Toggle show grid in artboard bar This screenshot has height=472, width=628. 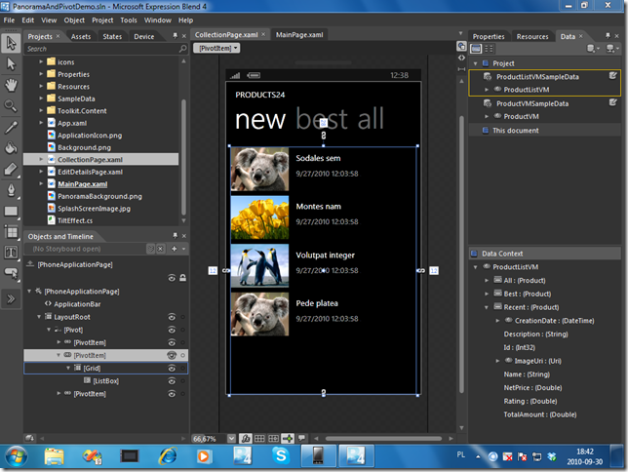tap(259, 438)
